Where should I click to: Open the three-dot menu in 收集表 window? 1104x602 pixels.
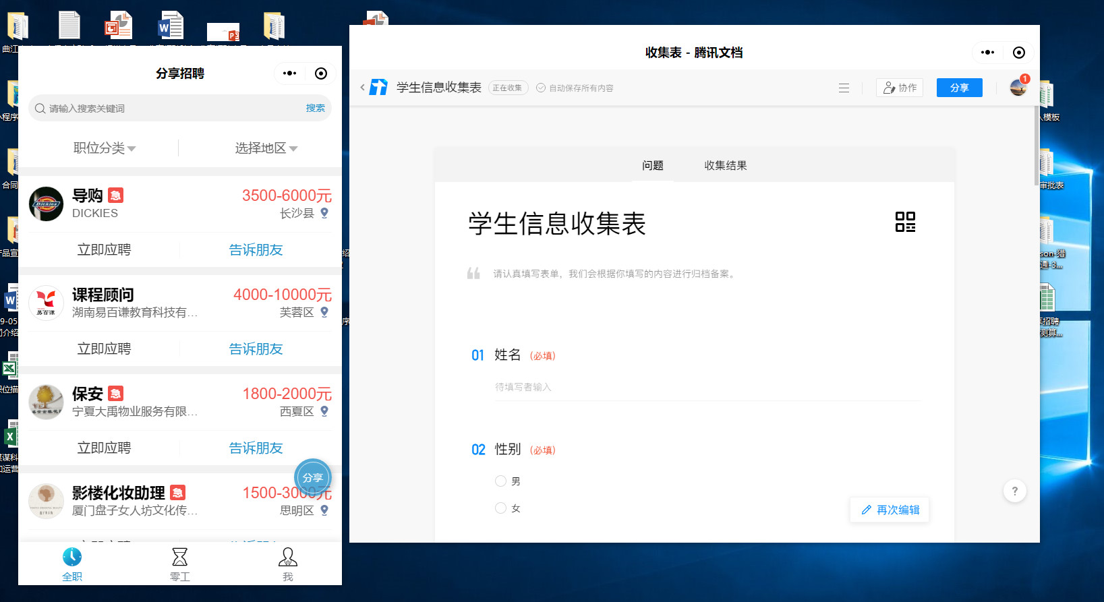[987, 53]
